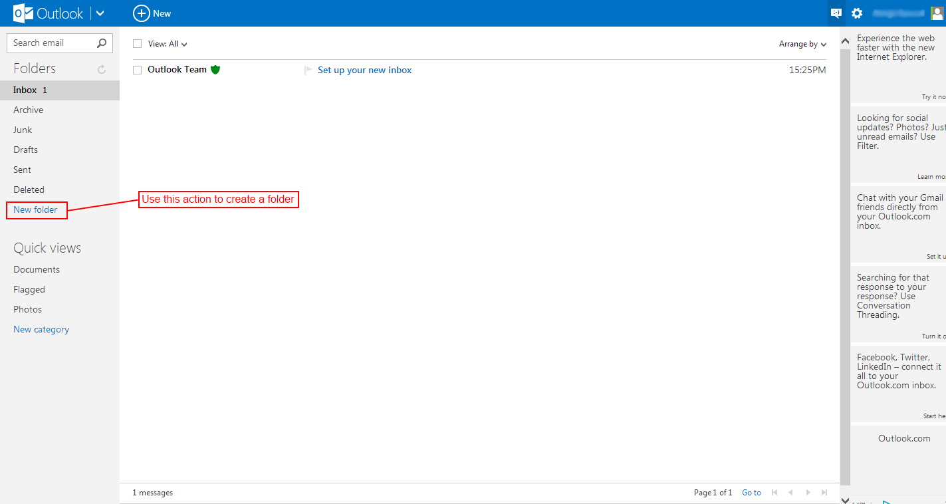Click the Chat with your Gmail friends promo
Image resolution: width=946 pixels, height=504 pixels.
[899, 211]
